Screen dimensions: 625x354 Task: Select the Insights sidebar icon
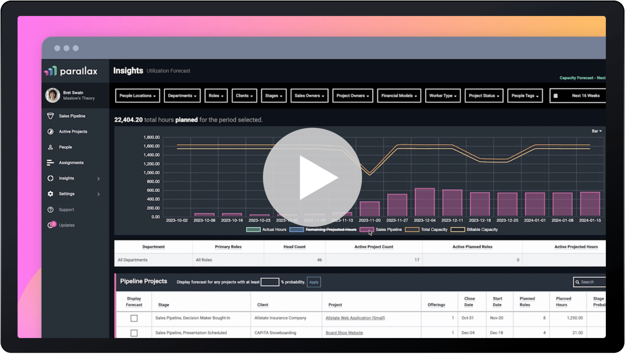coord(51,178)
